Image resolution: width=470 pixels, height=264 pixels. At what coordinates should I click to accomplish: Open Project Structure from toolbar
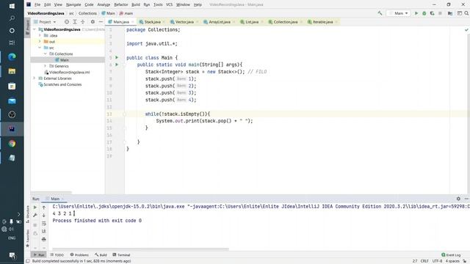450,13
